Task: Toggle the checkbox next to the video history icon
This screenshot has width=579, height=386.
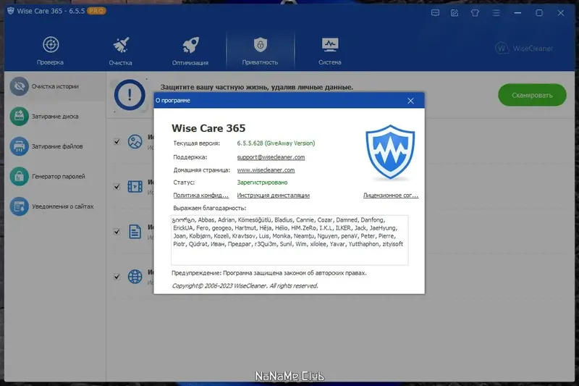Action: click(117, 187)
